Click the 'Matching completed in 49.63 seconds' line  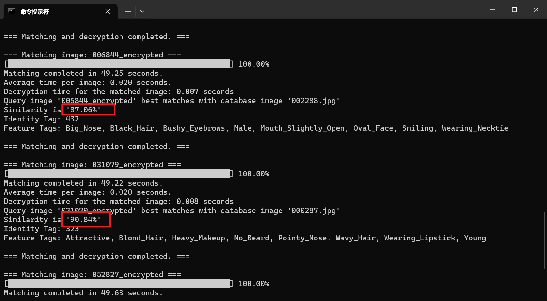pyautogui.click(x=83, y=293)
